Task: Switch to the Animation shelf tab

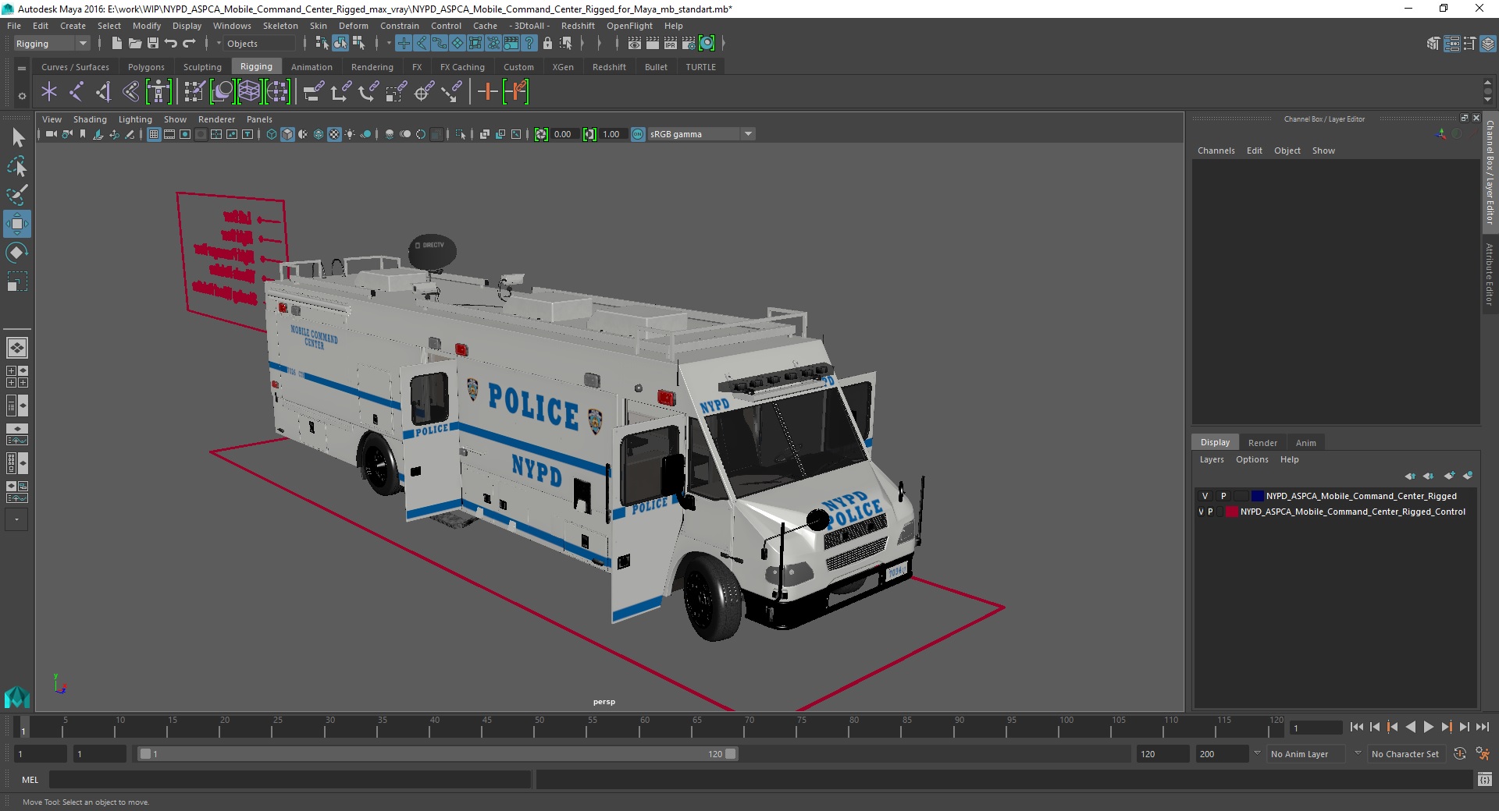Action: coord(312,67)
